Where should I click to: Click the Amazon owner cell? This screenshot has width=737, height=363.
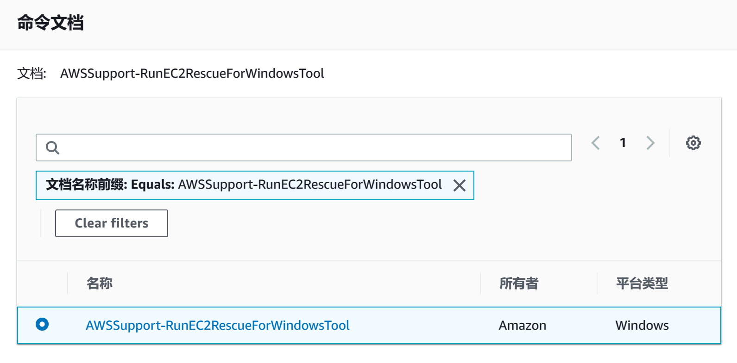click(523, 326)
